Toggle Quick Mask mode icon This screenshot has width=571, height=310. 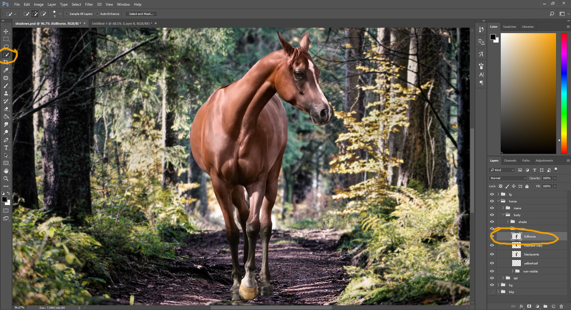click(x=6, y=210)
